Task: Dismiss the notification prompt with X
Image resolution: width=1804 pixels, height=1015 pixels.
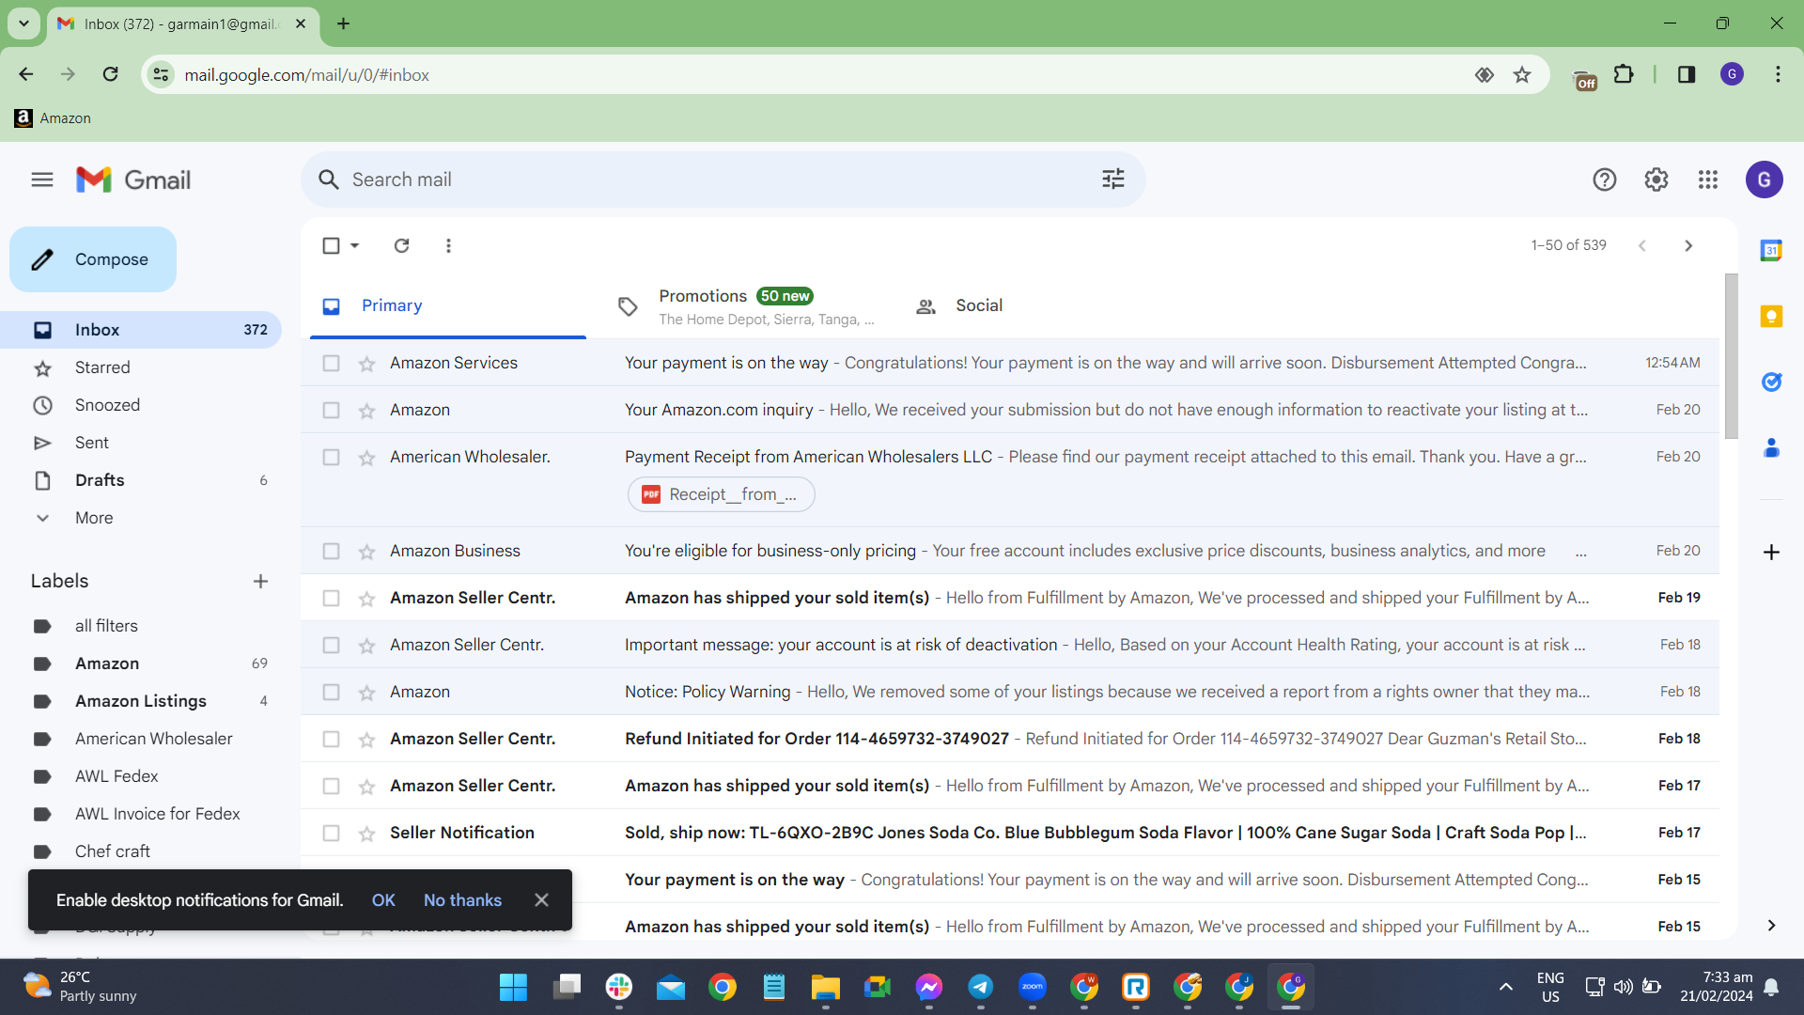Action: (541, 900)
